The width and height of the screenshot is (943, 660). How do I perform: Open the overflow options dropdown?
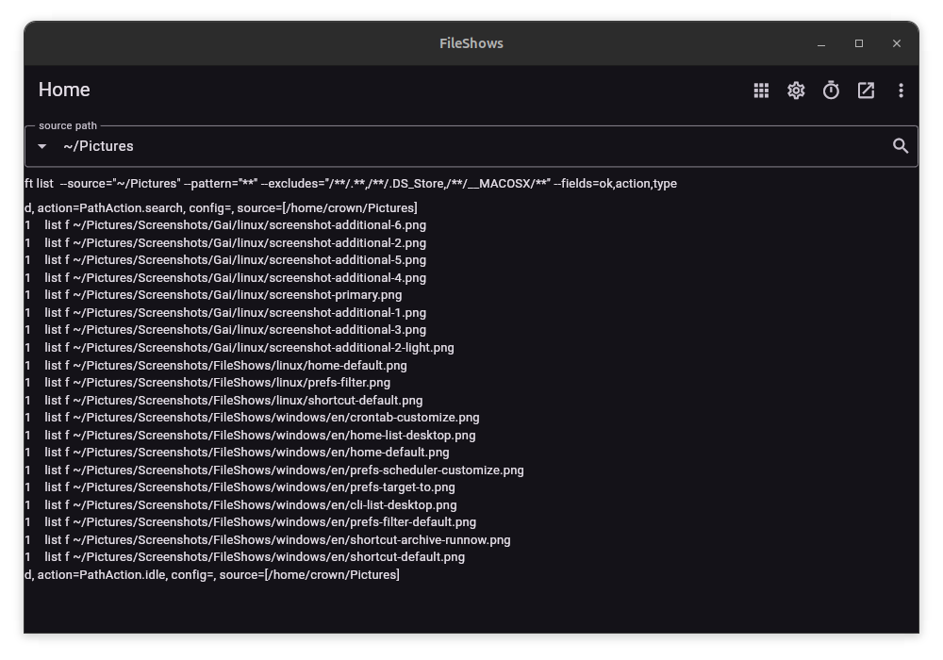(x=901, y=90)
